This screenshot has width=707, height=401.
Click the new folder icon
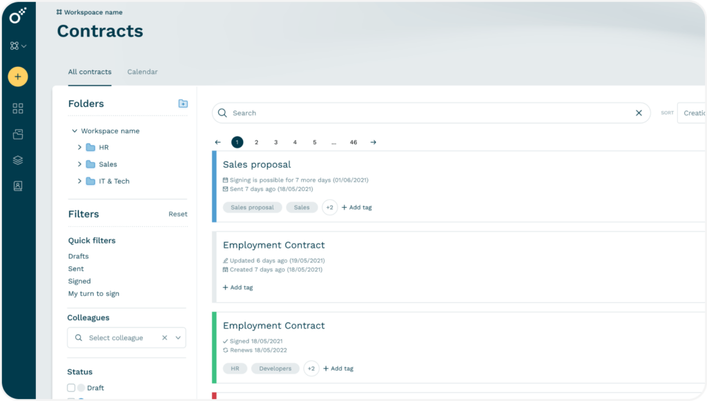183,104
